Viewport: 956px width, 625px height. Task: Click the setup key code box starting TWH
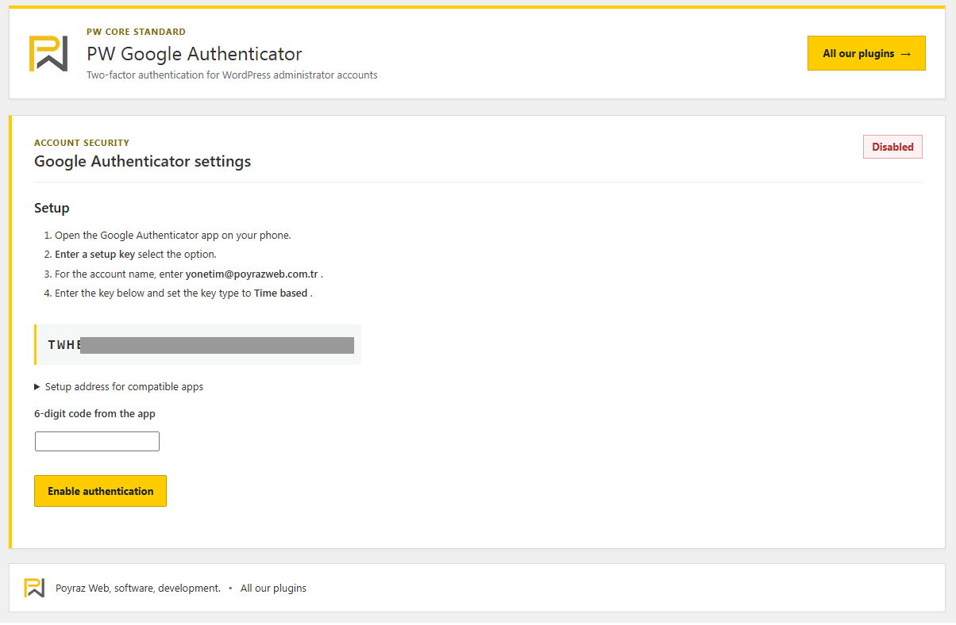tap(198, 344)
